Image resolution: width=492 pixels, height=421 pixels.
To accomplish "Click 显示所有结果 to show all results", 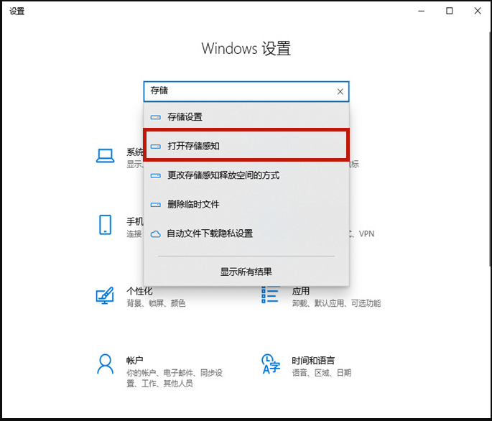I will [x=246, y=272].
